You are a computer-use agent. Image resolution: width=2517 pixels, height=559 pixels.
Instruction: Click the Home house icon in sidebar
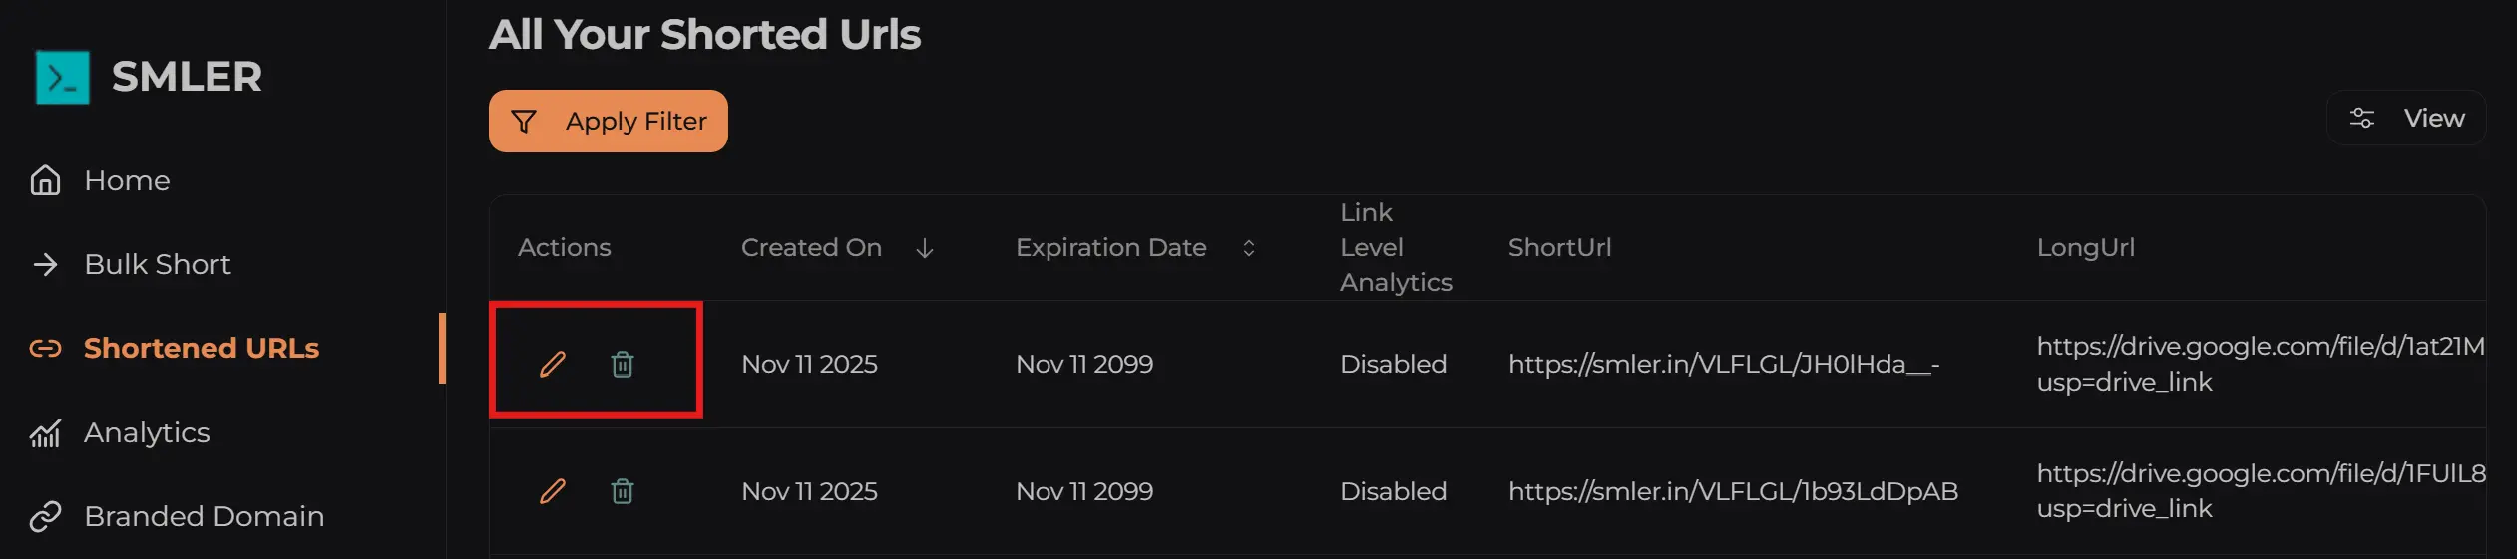[45, 180]
